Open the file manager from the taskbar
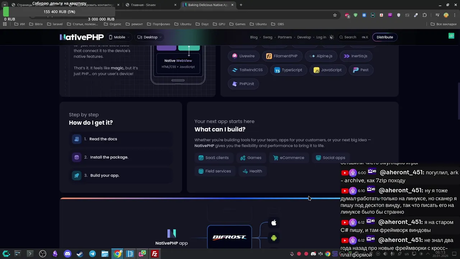The height and width of the screenshot is (259, 460). [x=105, y=254]
